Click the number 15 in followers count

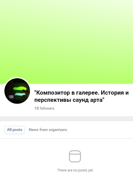pos(37,108)
